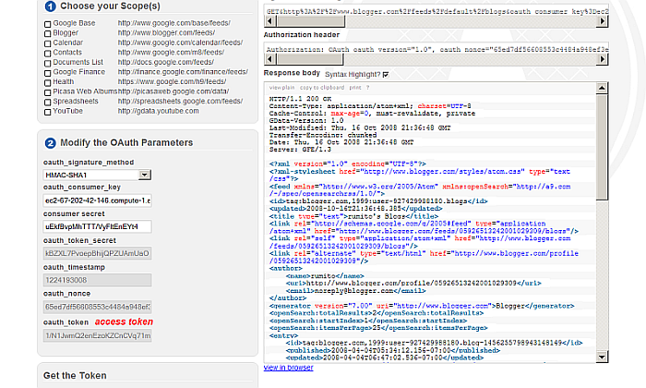This screenshot has width=646, height=388.
Task: Click the Calendar feeds URL text
Action: (x=181, y=42)
